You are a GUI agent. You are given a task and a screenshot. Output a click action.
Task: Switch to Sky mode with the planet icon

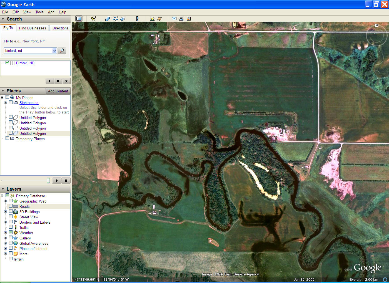coord(159,19)
